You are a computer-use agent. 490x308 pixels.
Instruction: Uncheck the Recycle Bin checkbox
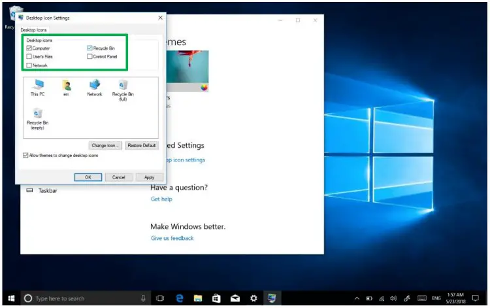click(90, 48)
